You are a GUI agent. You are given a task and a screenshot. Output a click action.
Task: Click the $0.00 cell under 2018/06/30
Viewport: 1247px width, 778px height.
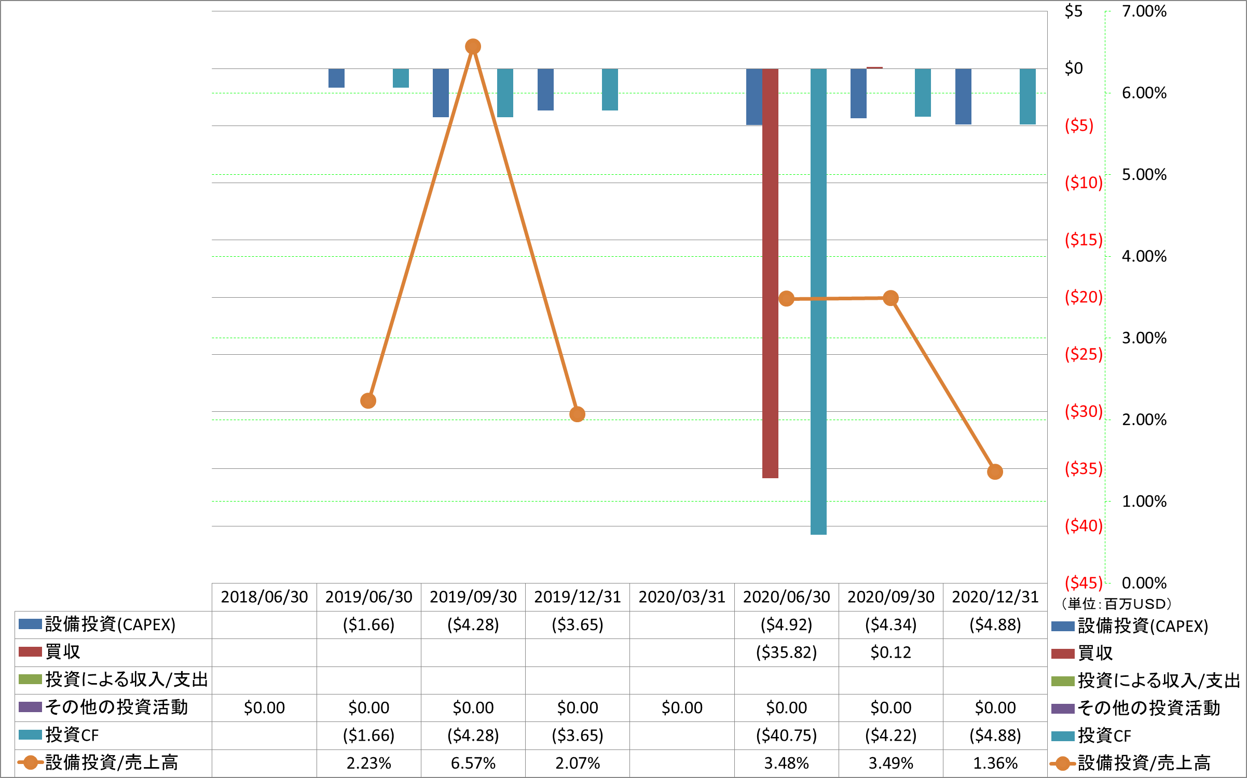click(x=264, y=708)
